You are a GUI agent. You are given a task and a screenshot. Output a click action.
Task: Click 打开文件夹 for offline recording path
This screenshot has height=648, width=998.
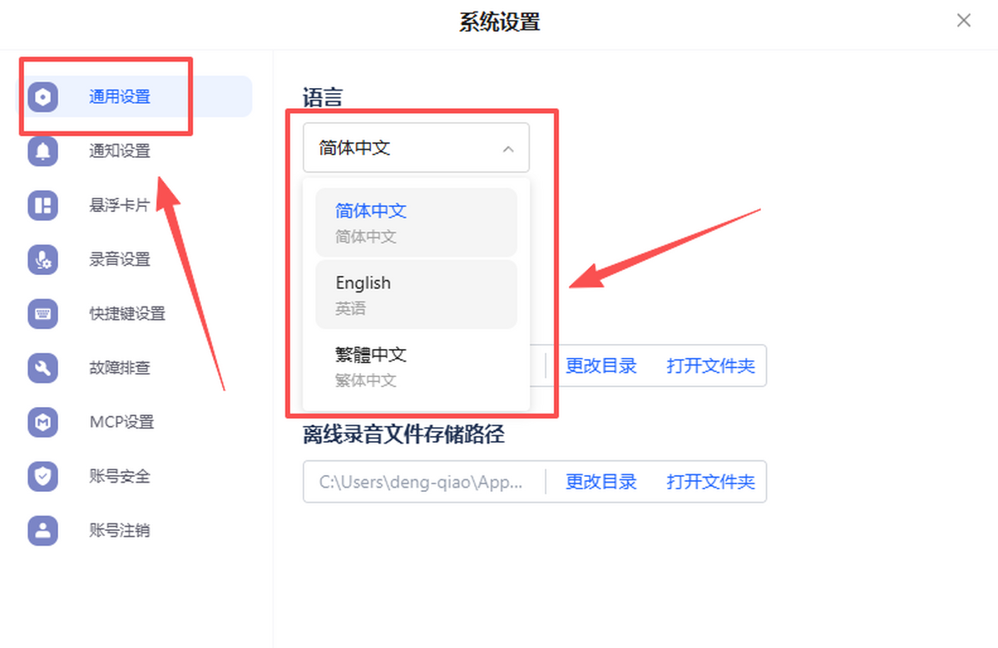point(711,481)
